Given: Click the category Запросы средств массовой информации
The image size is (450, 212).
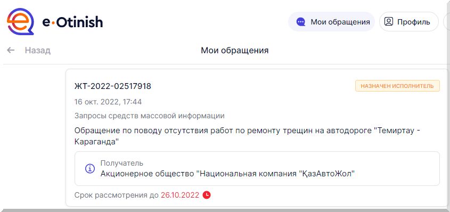Looking at the screenshot, I should 150,116.
